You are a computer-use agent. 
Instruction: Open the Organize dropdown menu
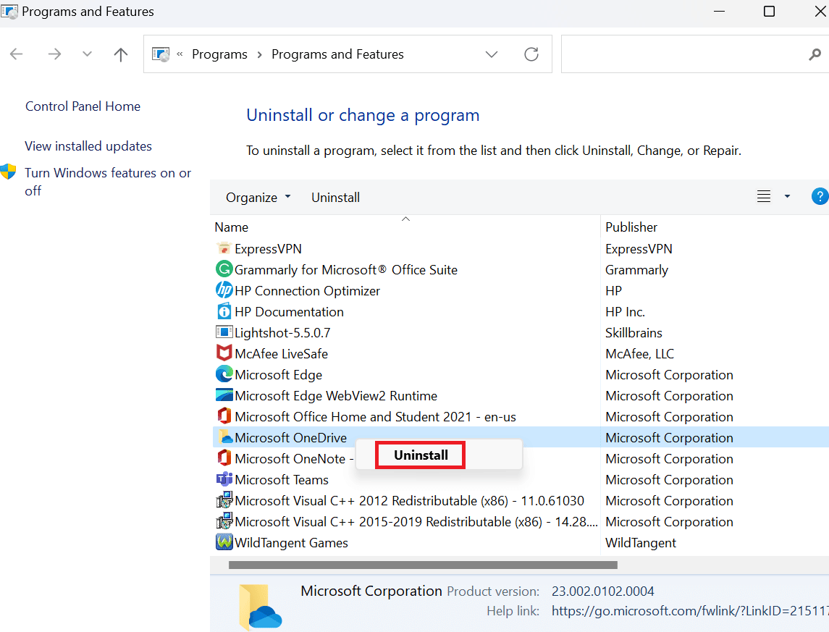click(258, 197)
